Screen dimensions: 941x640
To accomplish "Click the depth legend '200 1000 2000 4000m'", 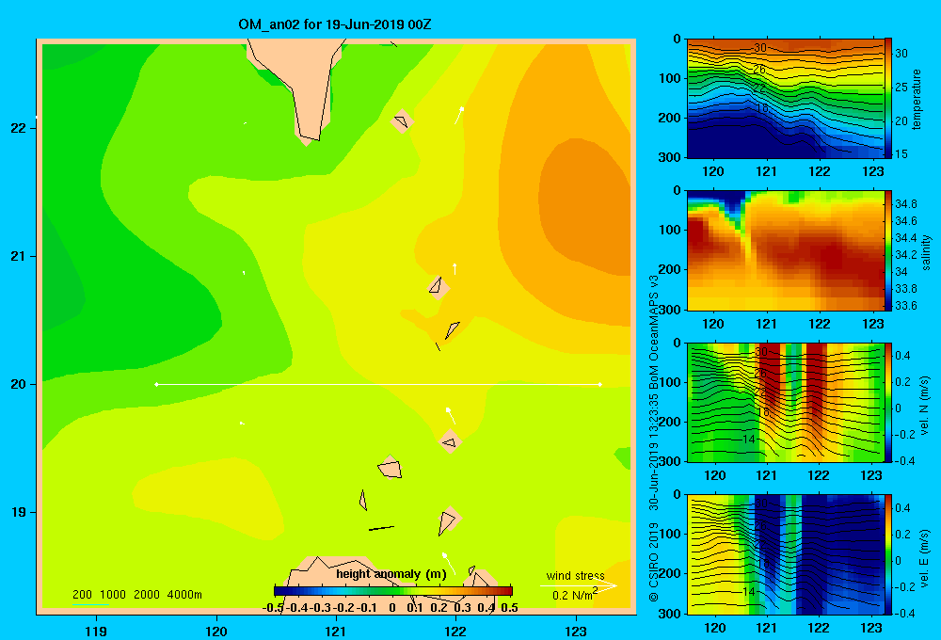I will (136, 595).
